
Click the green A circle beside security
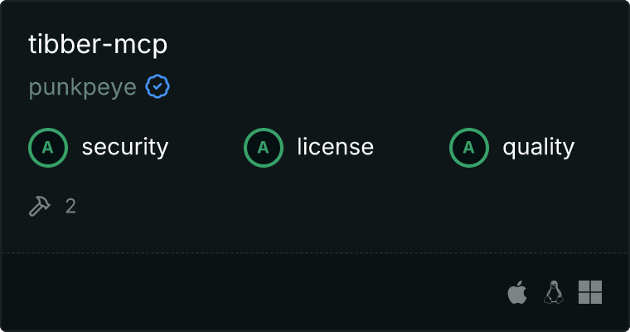(x=48, y=148)
